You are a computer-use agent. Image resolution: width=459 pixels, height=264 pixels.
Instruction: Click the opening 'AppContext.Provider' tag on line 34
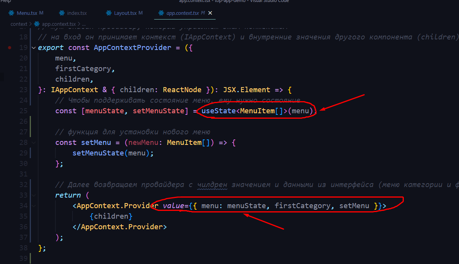[117, 205]
